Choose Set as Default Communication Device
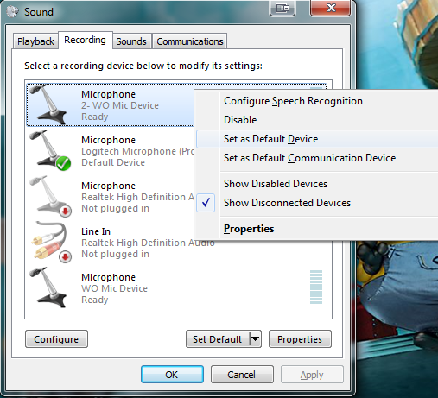Viewport: 438px width, 398px height. 310,158
